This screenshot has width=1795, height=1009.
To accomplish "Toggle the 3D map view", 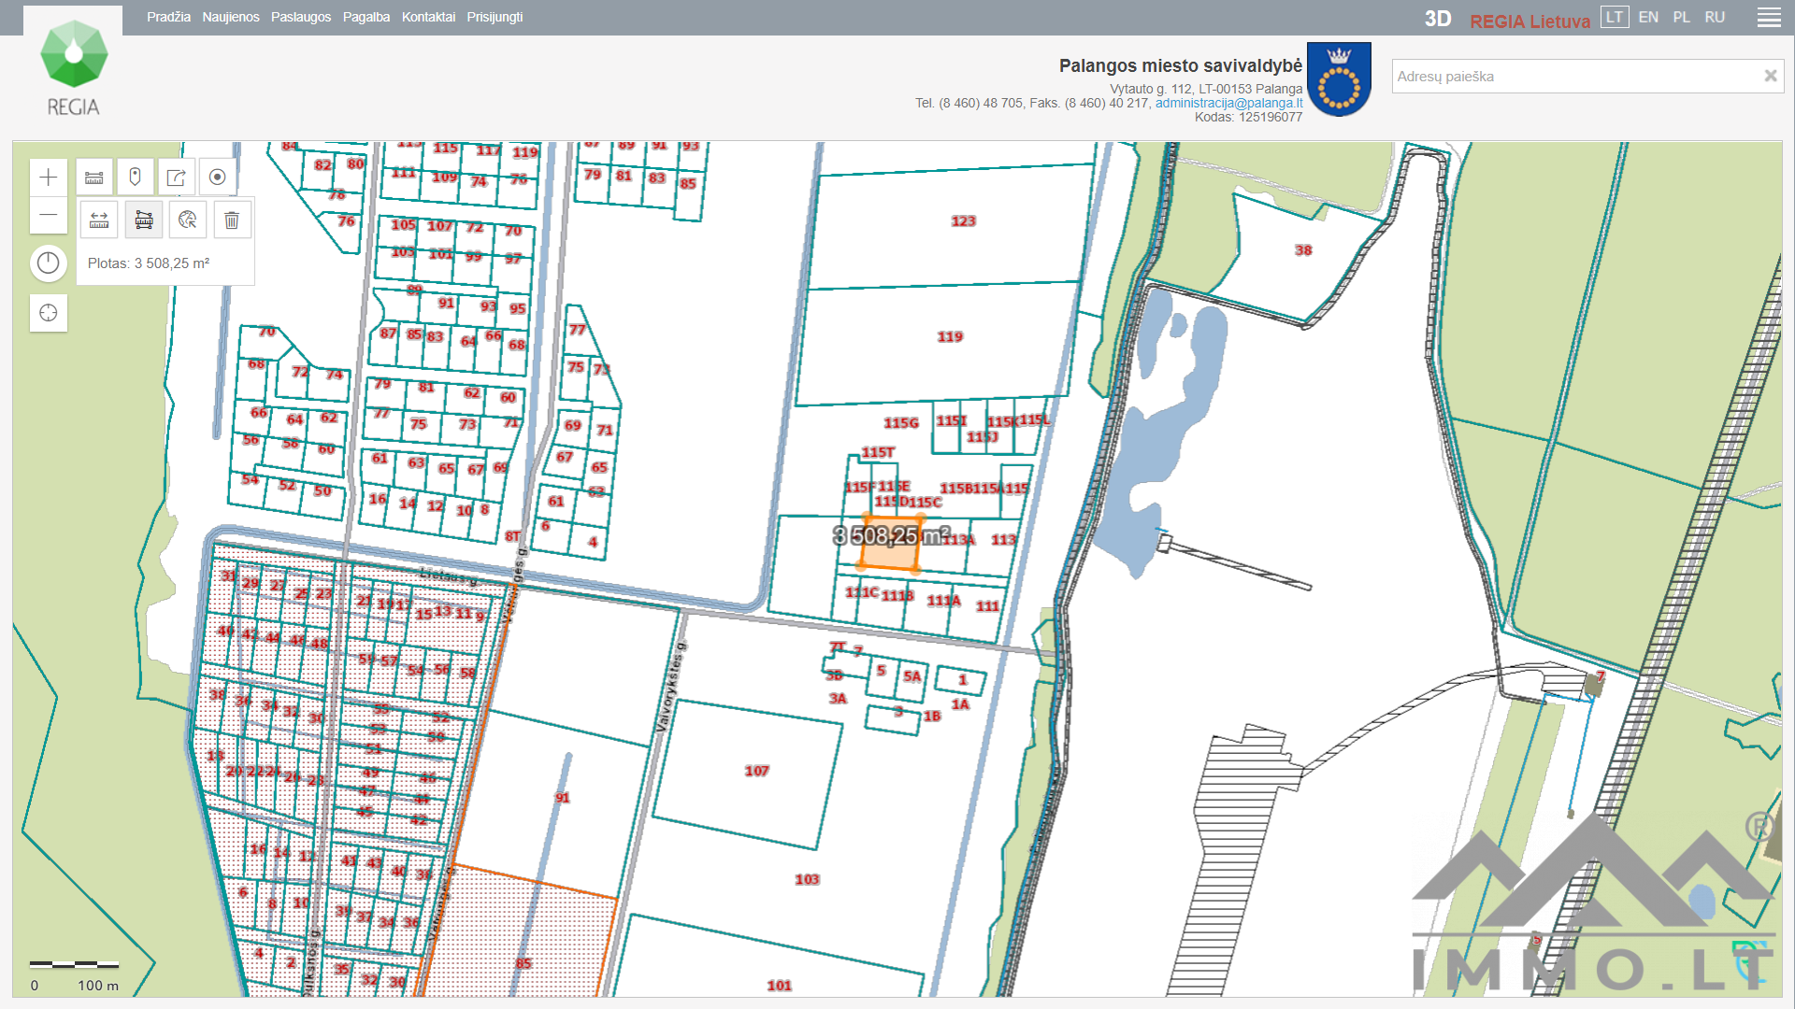I will pyautogui.click(x=1437, y=19).
